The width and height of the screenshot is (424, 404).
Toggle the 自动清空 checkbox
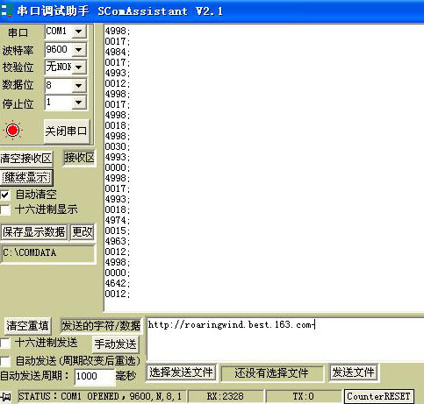click(5, 195)
